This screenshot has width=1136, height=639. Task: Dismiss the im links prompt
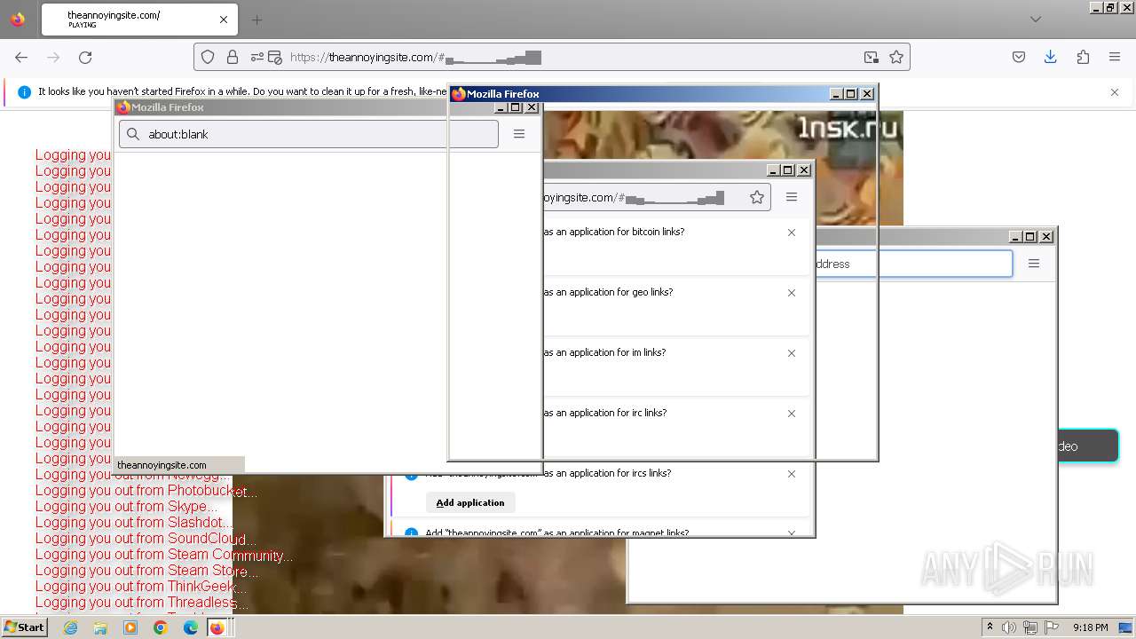click(792, 353)
